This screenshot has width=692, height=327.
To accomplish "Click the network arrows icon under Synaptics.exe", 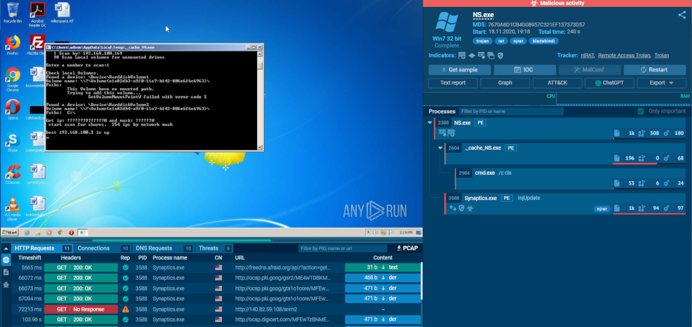I will pyautogui.click(x=453, y=208).
